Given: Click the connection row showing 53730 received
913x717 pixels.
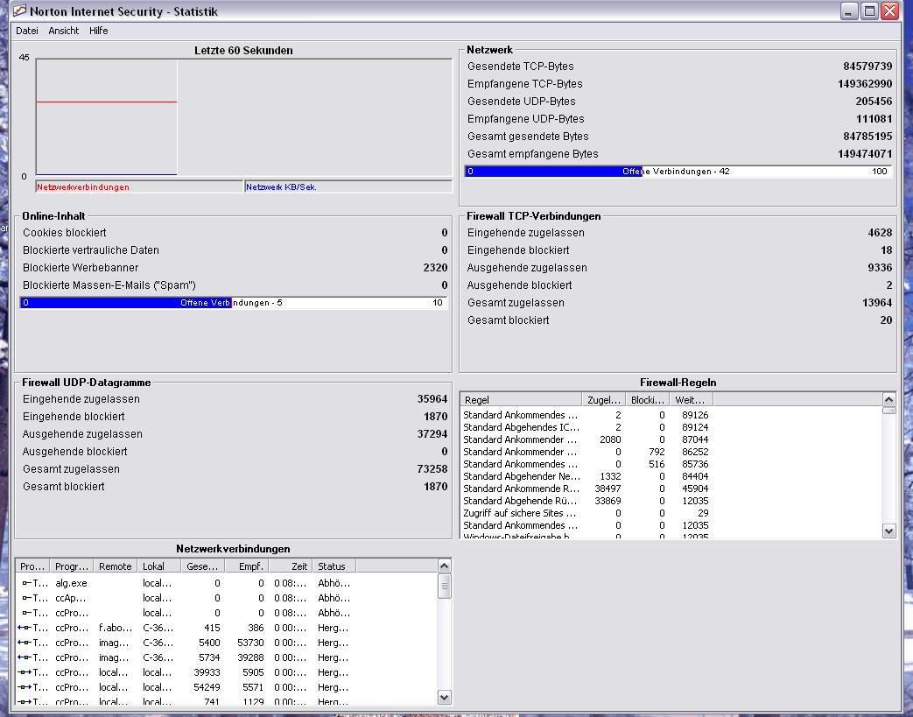Looking at the screenshot, I should [x=227, y=643].
